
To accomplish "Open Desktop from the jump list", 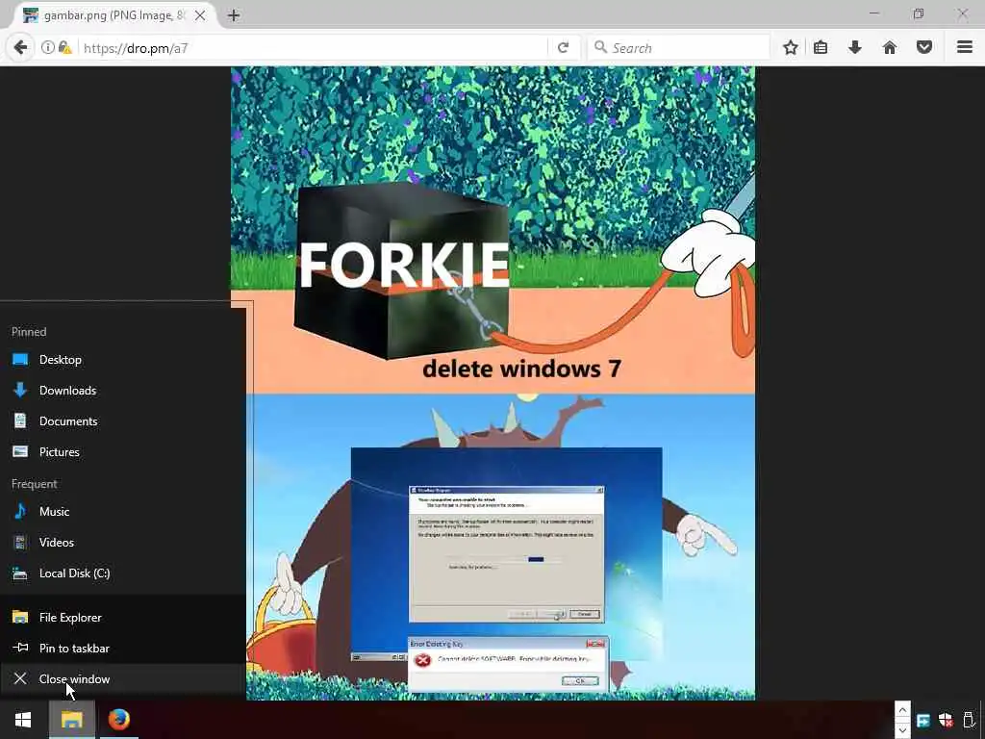I will (x=123, y=360).
